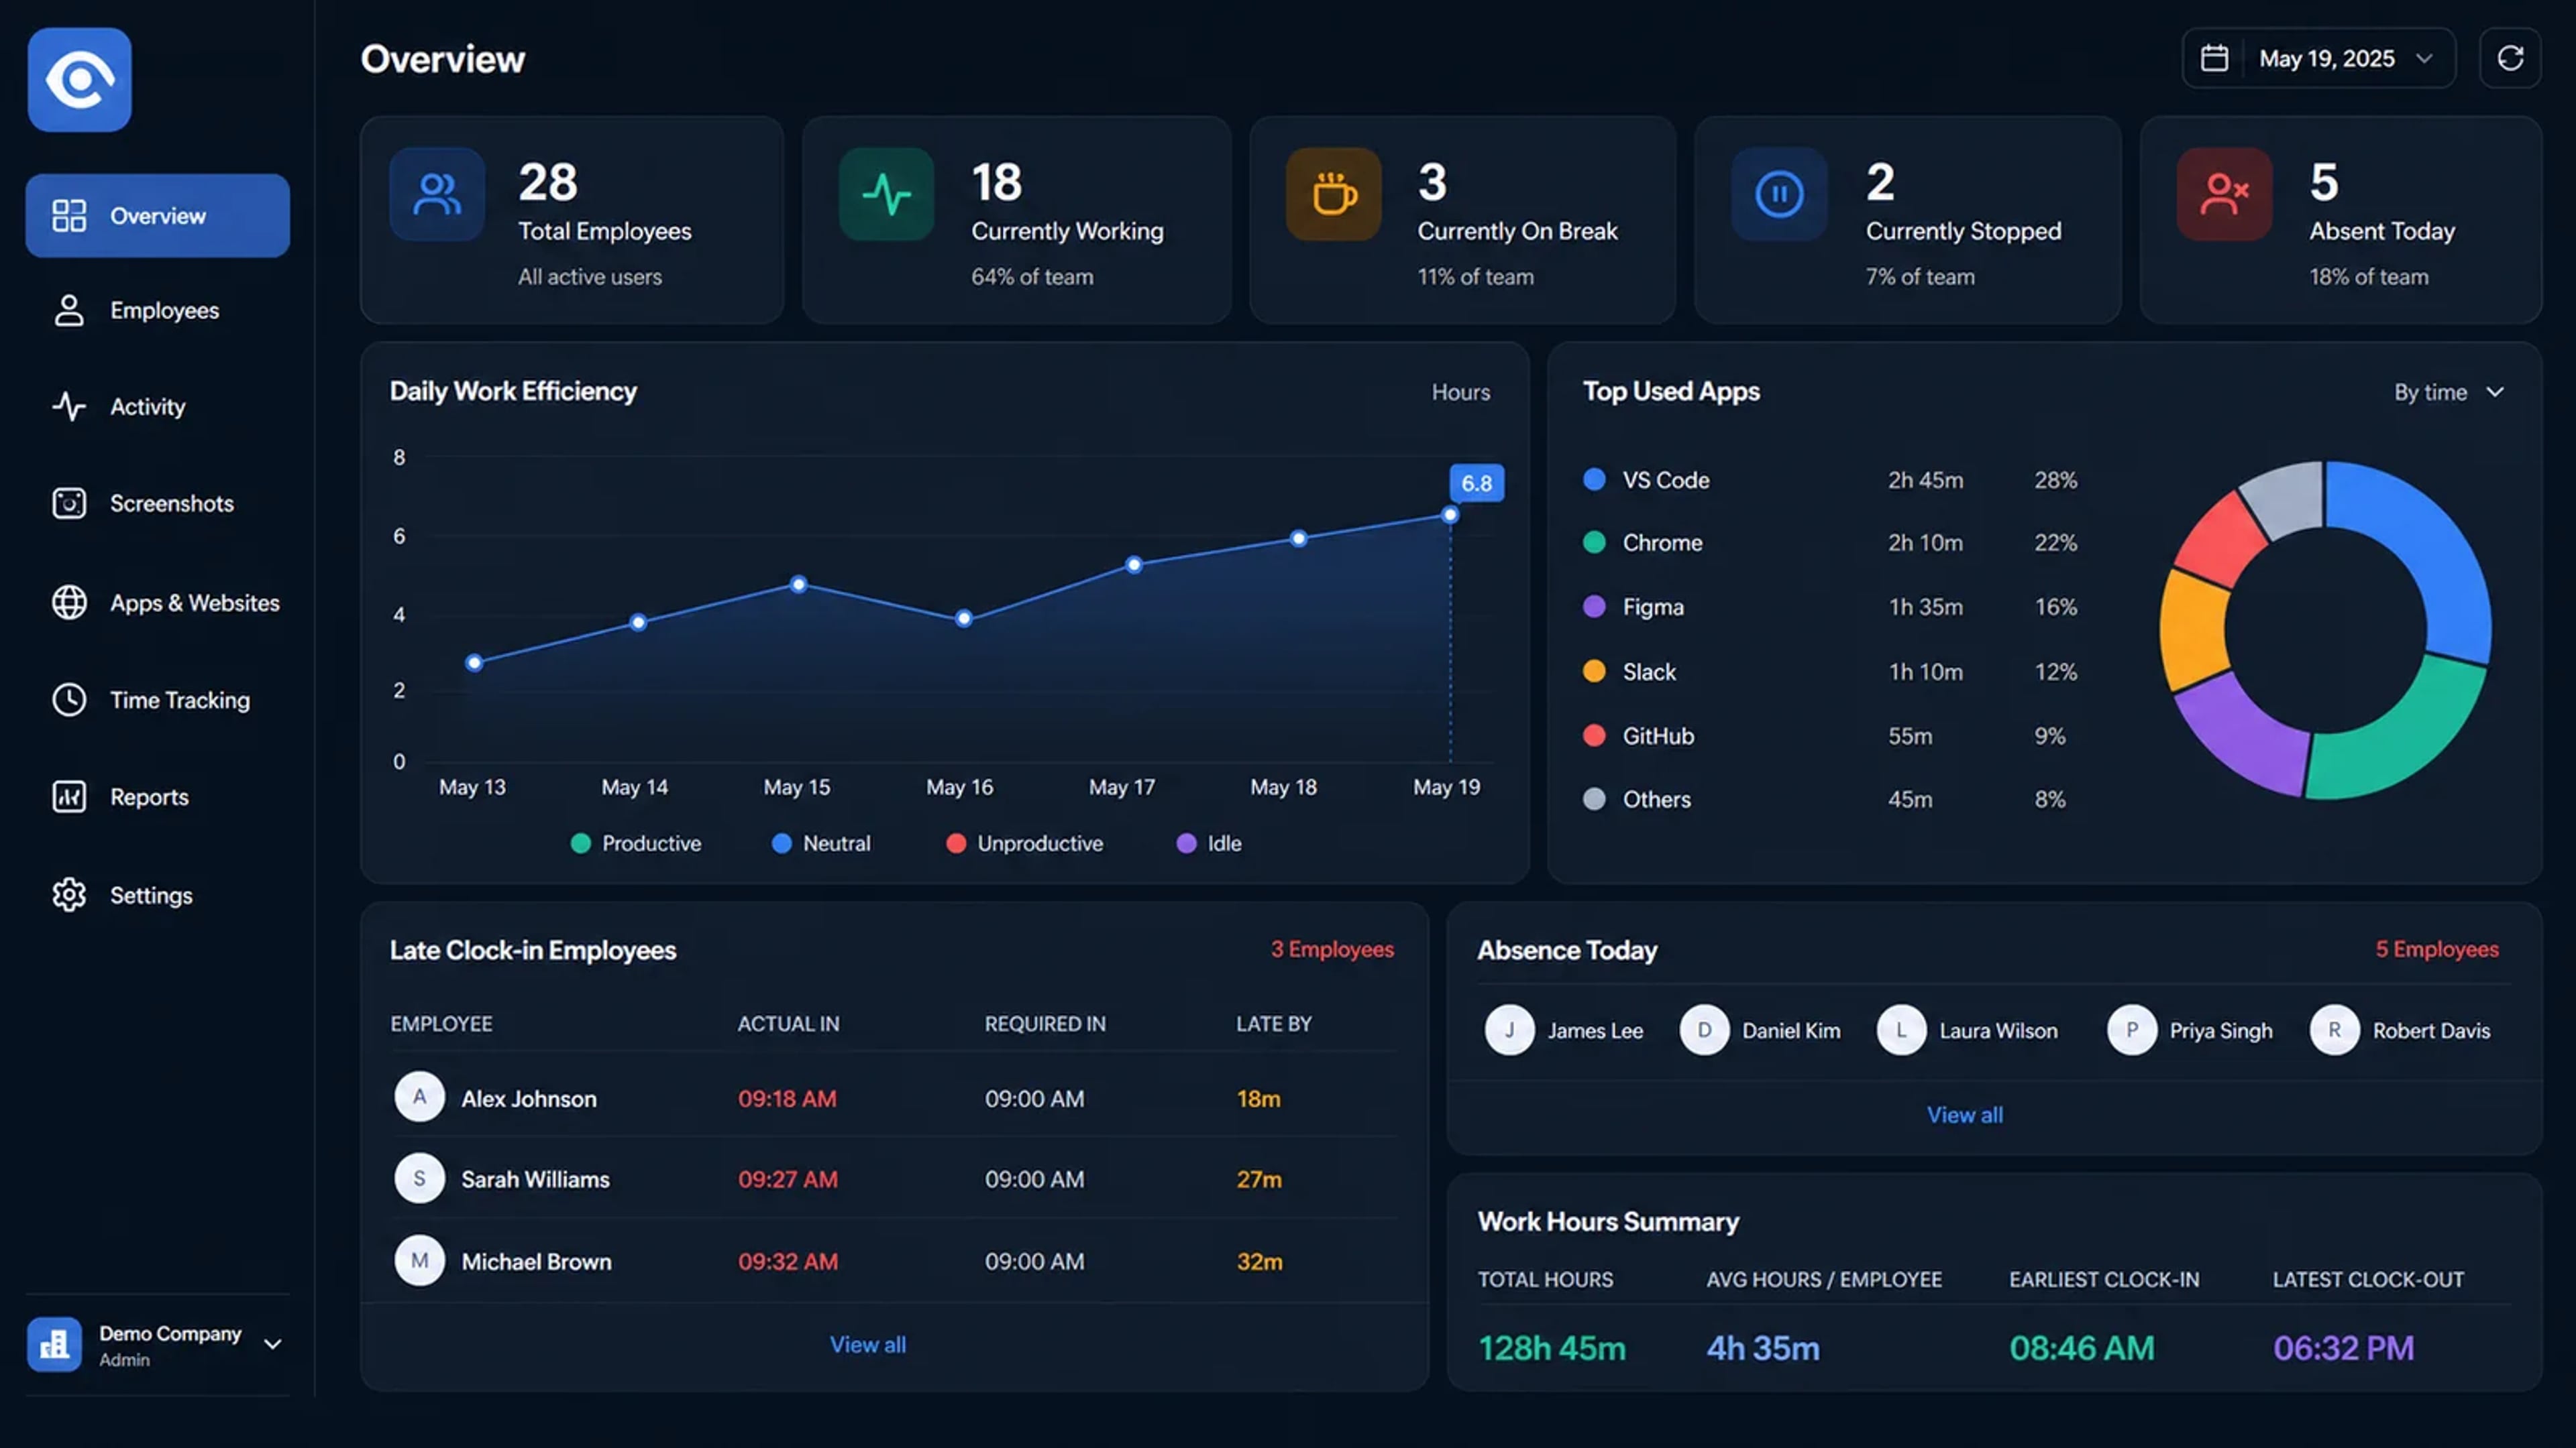The image size is (2576, 1448).
Task: Click View all under Late Clock-in Employees
Action: tap(868, 1344)
